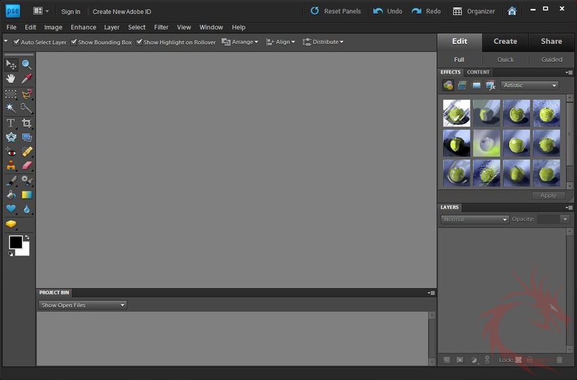Uncheck Auto Select Layer
The image size is (577, 380).
[16, 42]
